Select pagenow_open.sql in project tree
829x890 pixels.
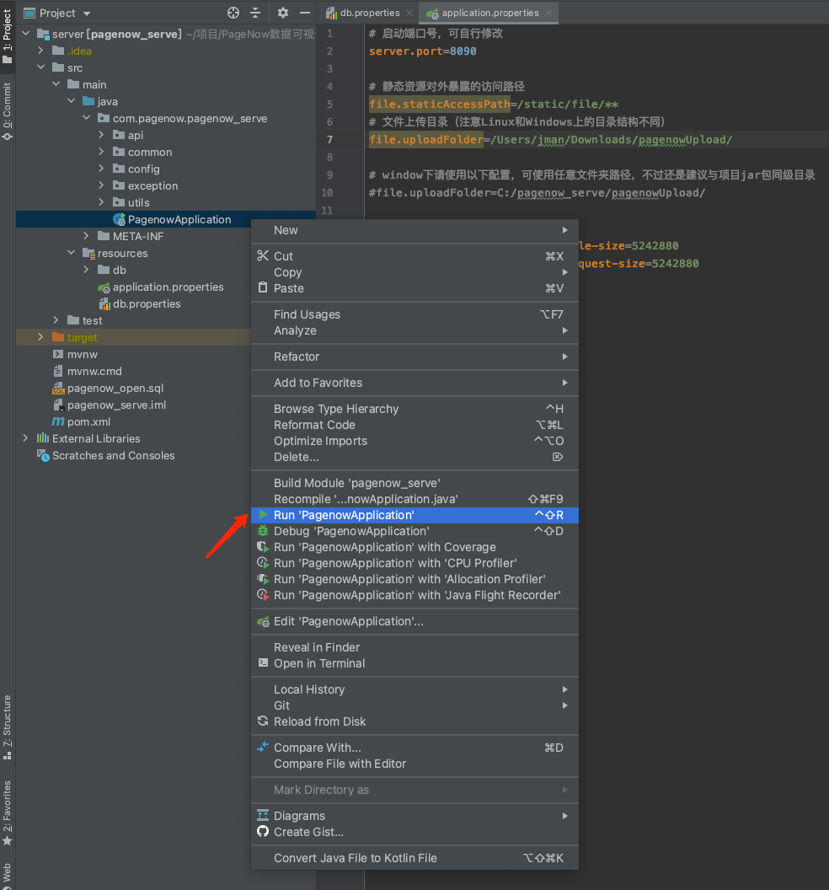[x=115, y=388]
